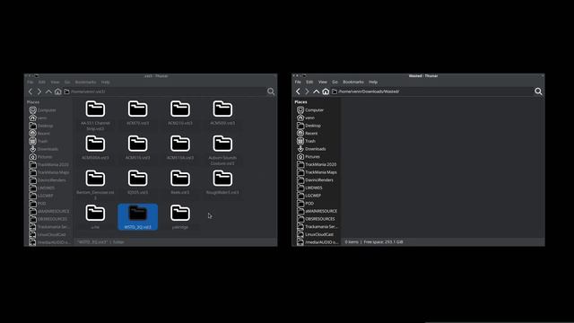Screen dimensions: 574x323
Task: Select the Reels.vst3 folder
Action: (x=180, y=182)
